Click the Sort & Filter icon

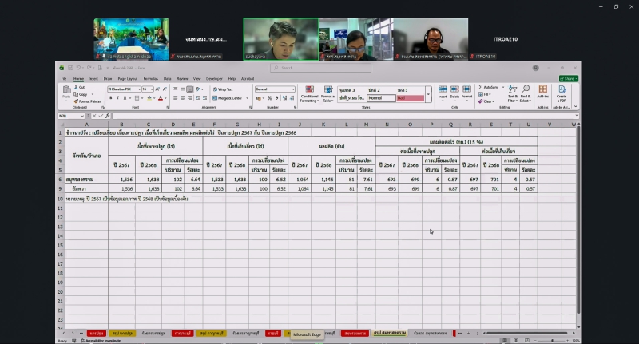click(x=512, y=92)
